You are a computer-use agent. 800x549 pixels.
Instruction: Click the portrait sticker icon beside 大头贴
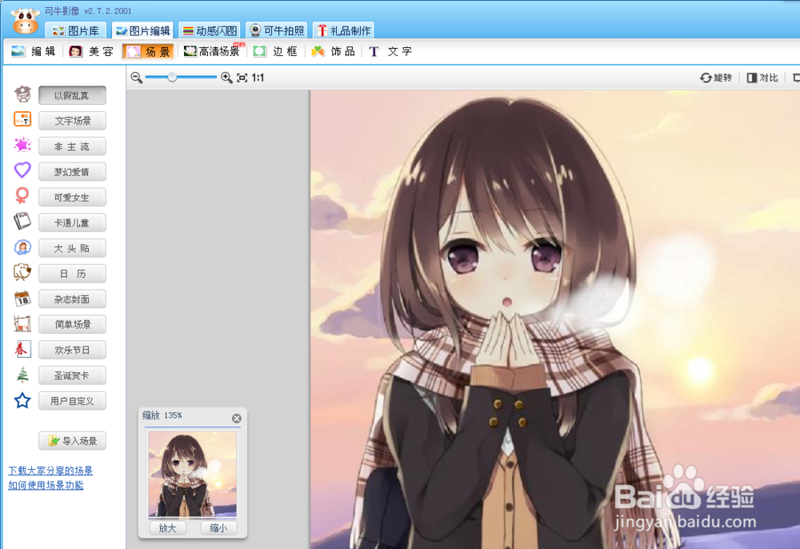(22, 247)
